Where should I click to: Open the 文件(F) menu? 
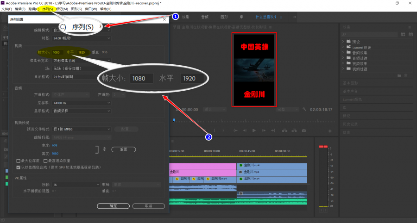click(6, 9)
